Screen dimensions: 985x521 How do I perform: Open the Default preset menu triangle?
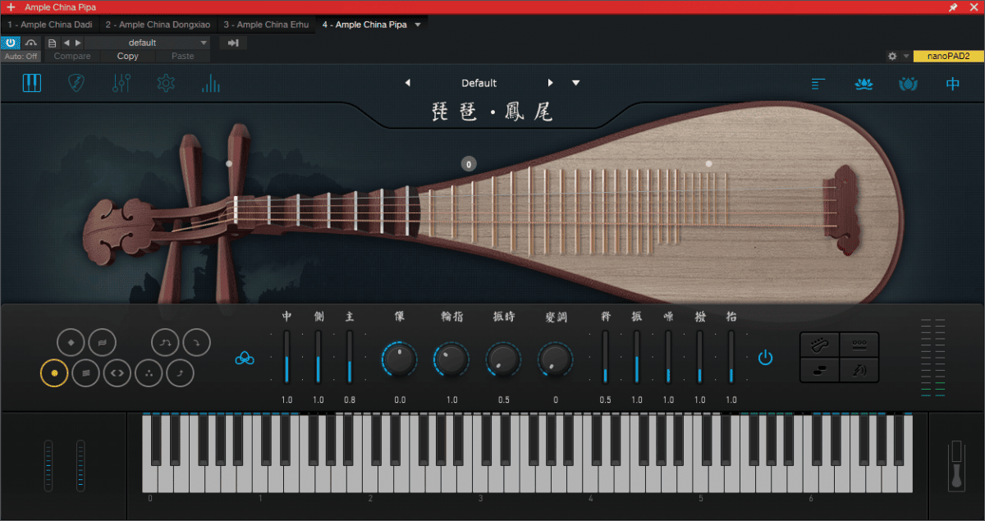[x=576, y=83]
